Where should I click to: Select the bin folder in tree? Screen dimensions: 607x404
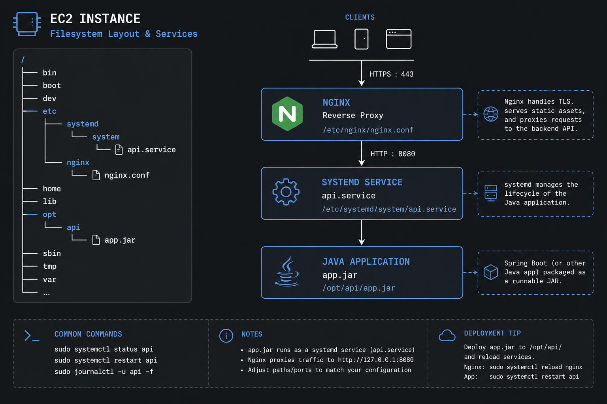49,73
